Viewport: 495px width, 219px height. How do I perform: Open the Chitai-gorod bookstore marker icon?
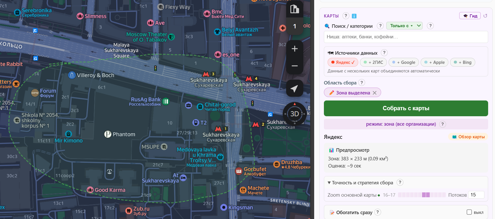tap(200, 107)
